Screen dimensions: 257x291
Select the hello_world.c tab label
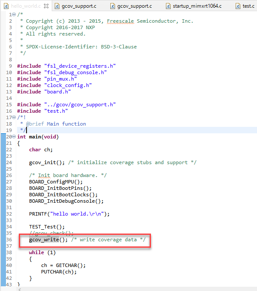pyautogui.click(x=26, y=6)
